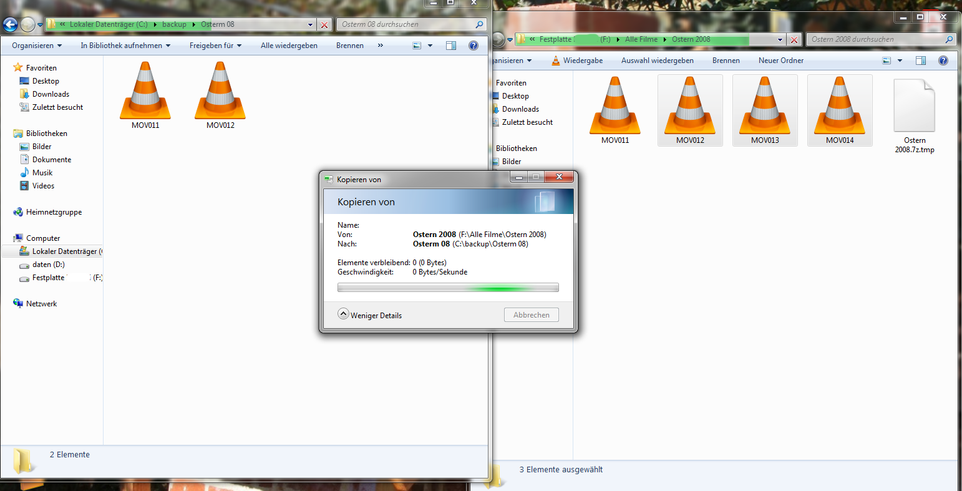
Task: Change view icon in the right window toolbar
Action: tap(887, 61)
